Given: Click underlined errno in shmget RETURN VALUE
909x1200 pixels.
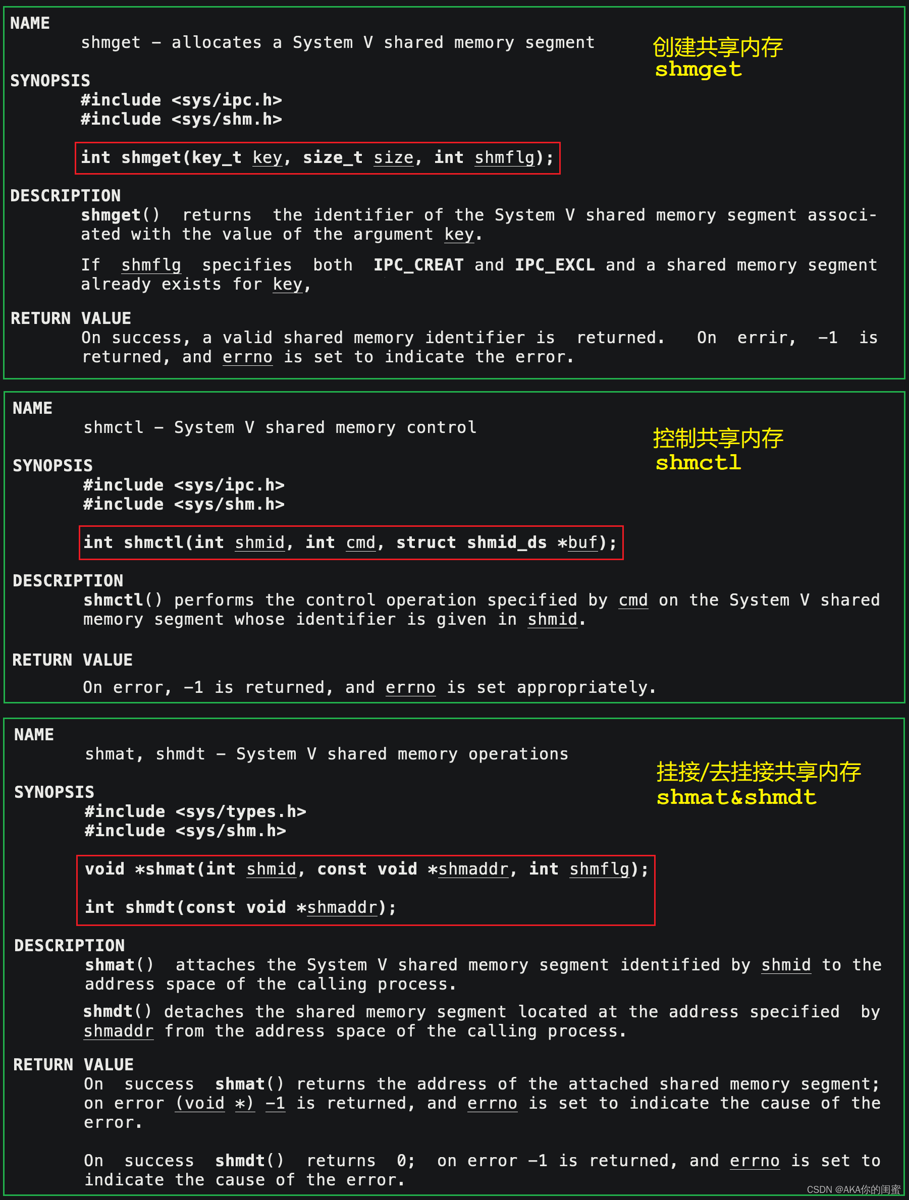Looking at the screenshot, I should pyautogui.click(x=247, y=357).
